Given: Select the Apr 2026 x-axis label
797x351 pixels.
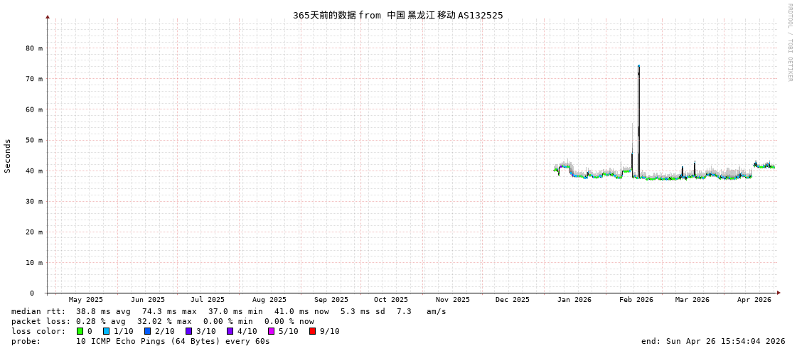Looking at the screenshot, I should pos(754,300).
